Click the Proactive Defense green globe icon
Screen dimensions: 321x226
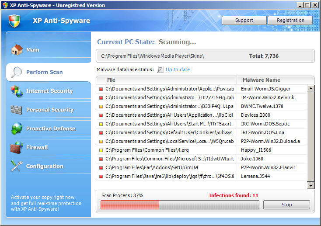pyautogui.click(x=17, y=129)
